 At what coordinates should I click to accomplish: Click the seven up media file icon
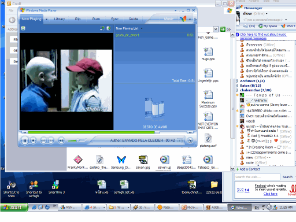click(x=164, y=162)
